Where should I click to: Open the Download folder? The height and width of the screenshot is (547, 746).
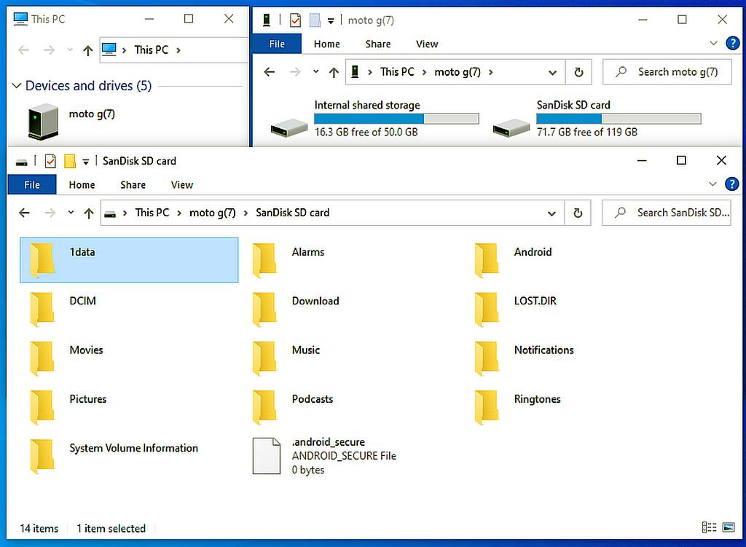[x=297, y=309]
